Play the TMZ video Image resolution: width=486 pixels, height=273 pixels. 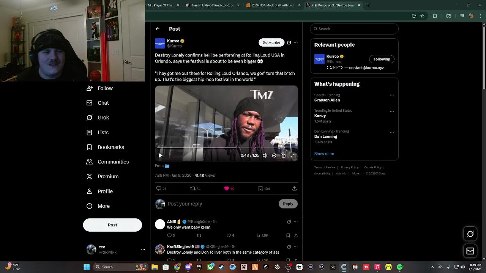pos(161,155)
